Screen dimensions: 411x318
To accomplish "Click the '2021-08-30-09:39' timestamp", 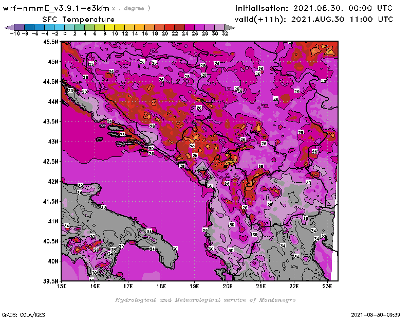I will tap(376, 315).
